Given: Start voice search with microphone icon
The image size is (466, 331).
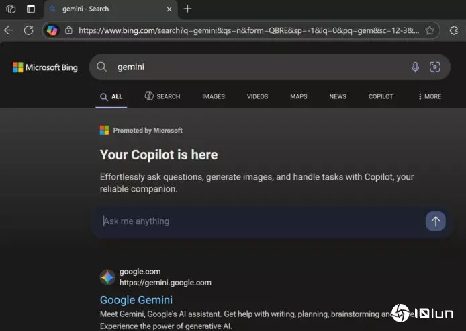Looking at the screenshot, I should (x=415, y=67).
